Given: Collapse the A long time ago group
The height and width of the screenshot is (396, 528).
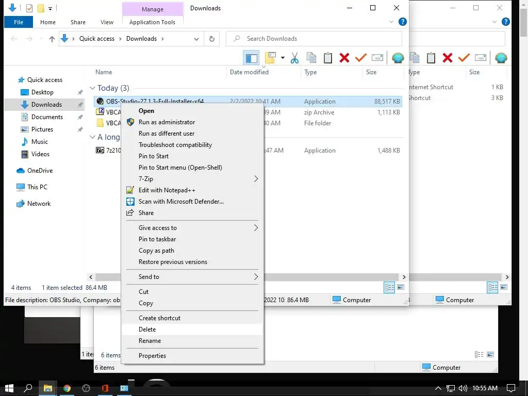Looking at the screenshot, I should click(x=92, y=137).
